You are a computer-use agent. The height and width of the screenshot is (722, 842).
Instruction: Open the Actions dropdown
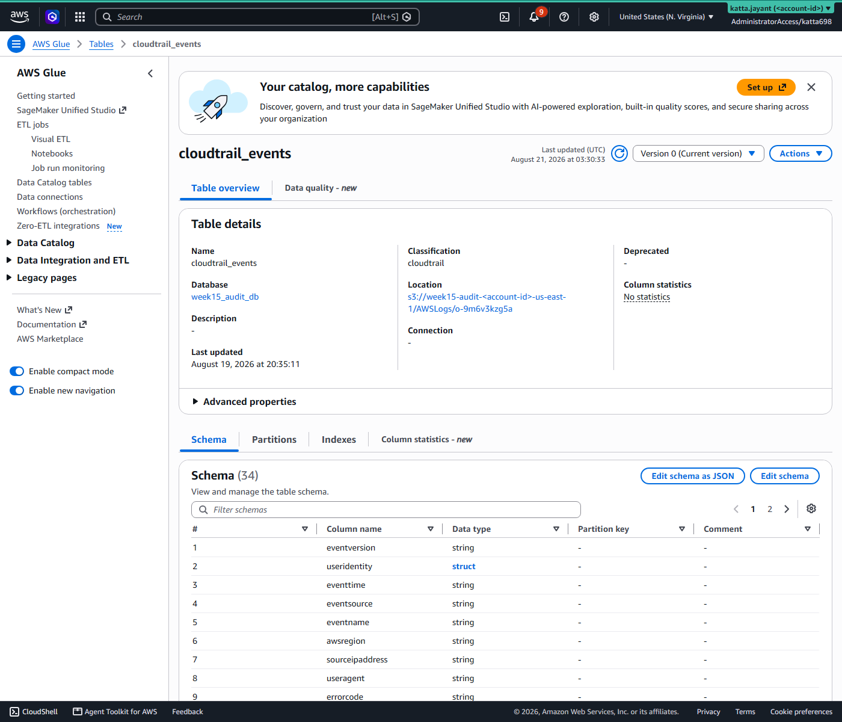(801, 153)
